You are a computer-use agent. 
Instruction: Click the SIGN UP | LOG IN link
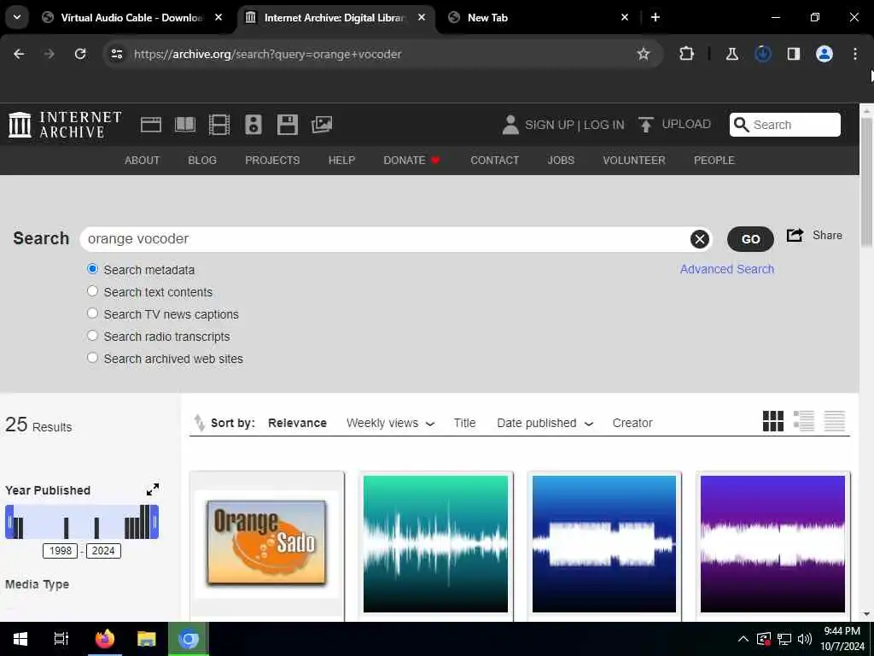574,125
